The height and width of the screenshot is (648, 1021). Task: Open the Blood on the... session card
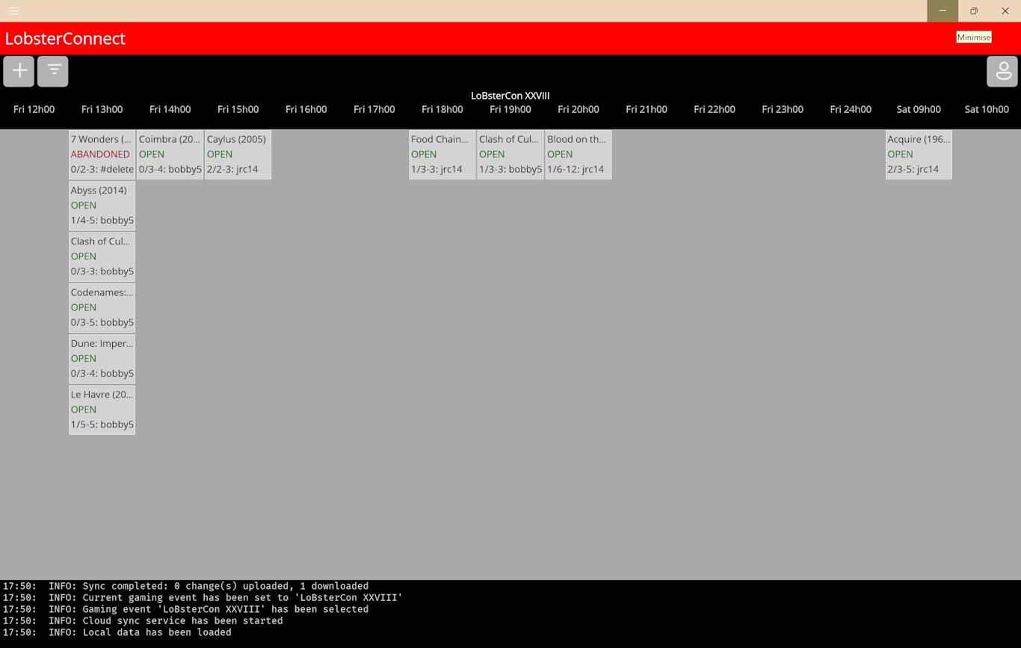pos(578,154)
